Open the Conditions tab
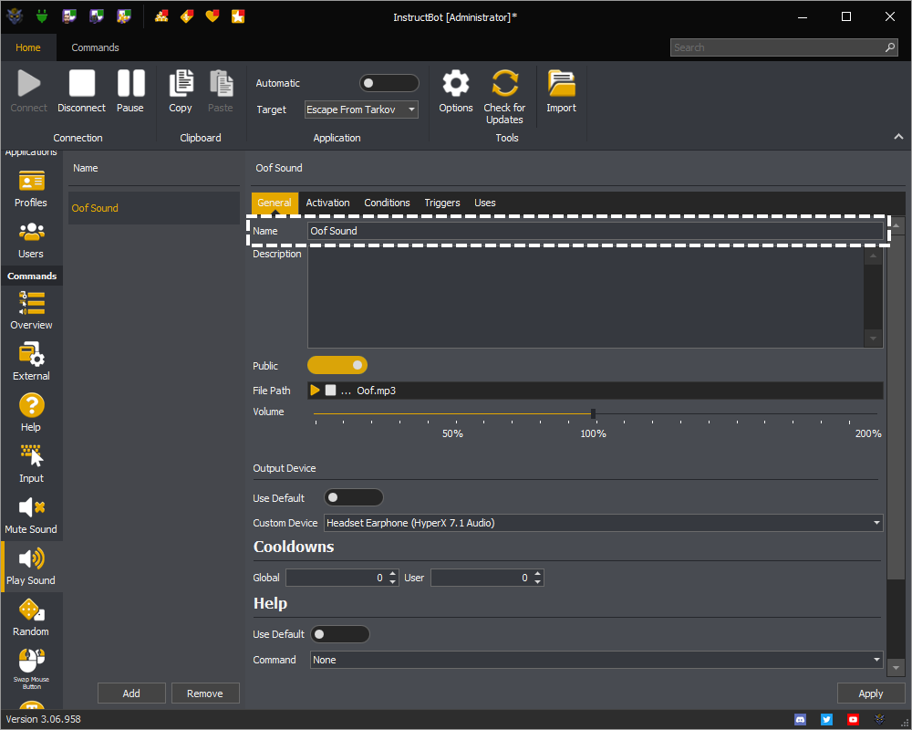This screenshot has height=730, width=912. (x=387, y=203)
